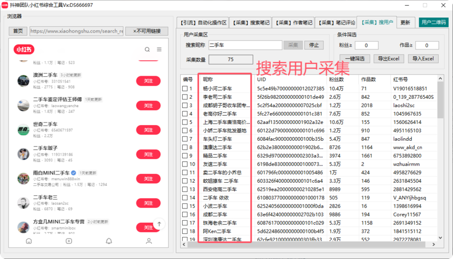Screen dimensions: 453x259
Task: Open the 更新 tab
Action: pos(406,23)
